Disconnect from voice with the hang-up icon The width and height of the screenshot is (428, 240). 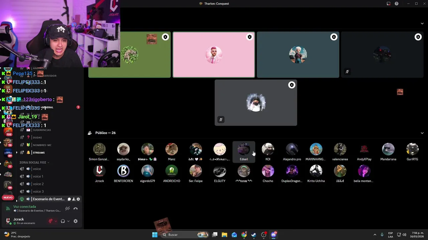pyautogui.click(x=76, y=209)
